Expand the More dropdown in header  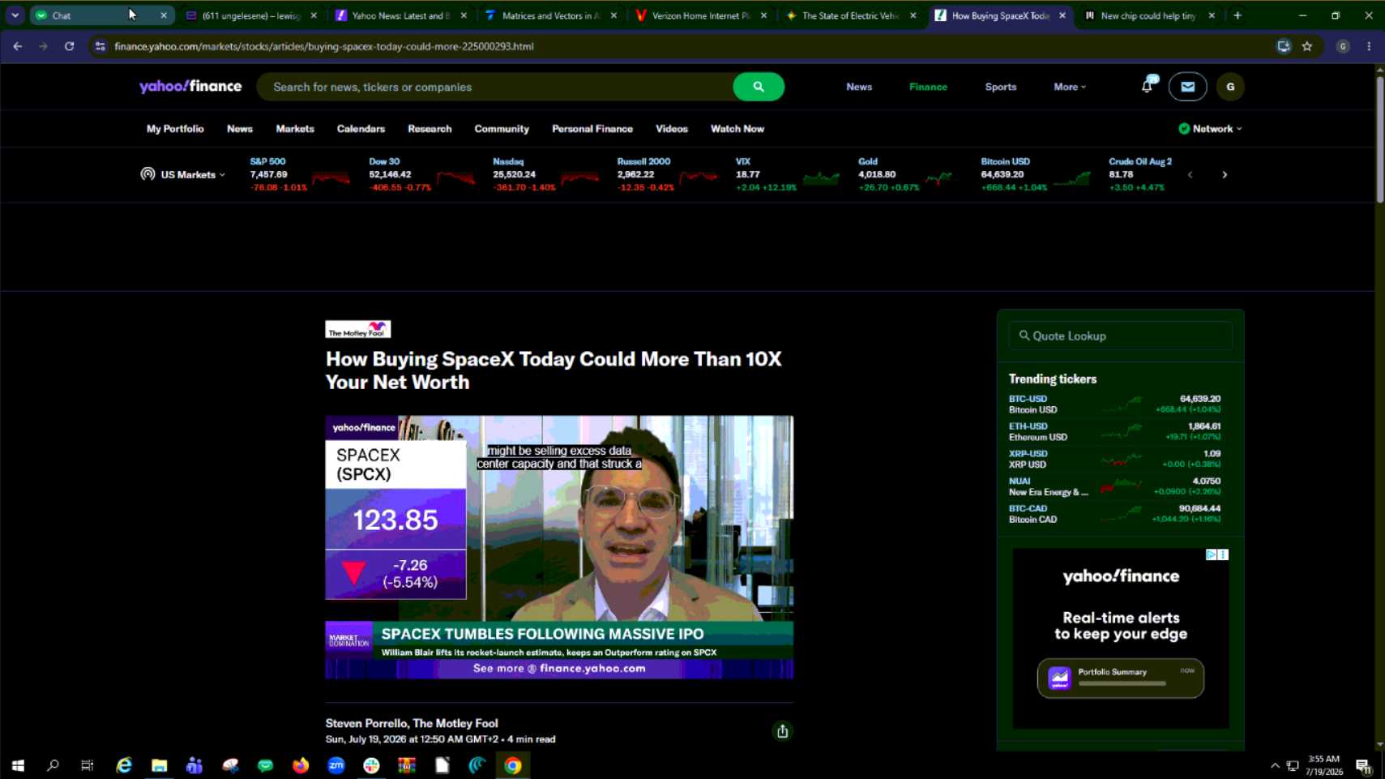coord(1070,87)
